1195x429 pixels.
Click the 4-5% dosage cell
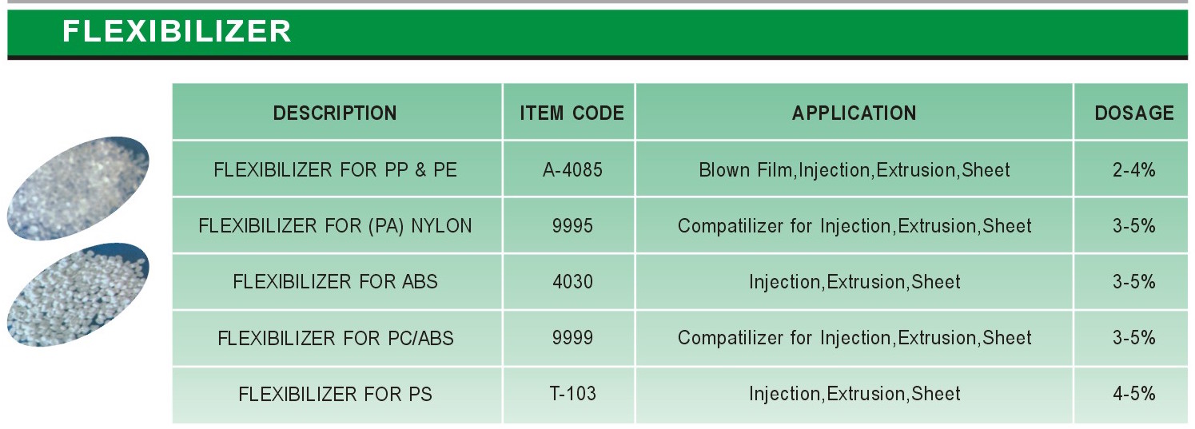coord(1134,394)
